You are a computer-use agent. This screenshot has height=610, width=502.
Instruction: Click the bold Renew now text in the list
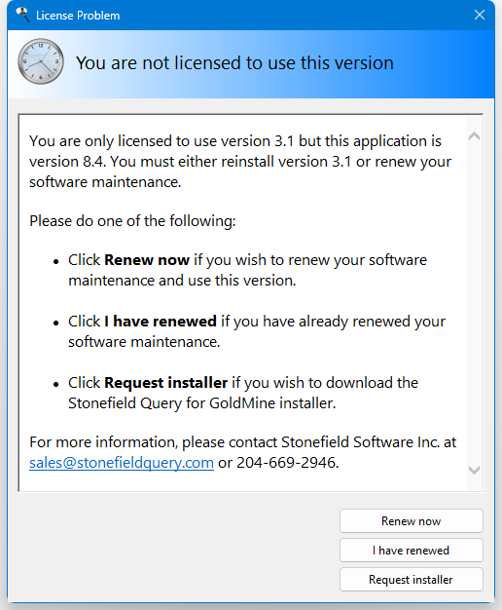147,260
